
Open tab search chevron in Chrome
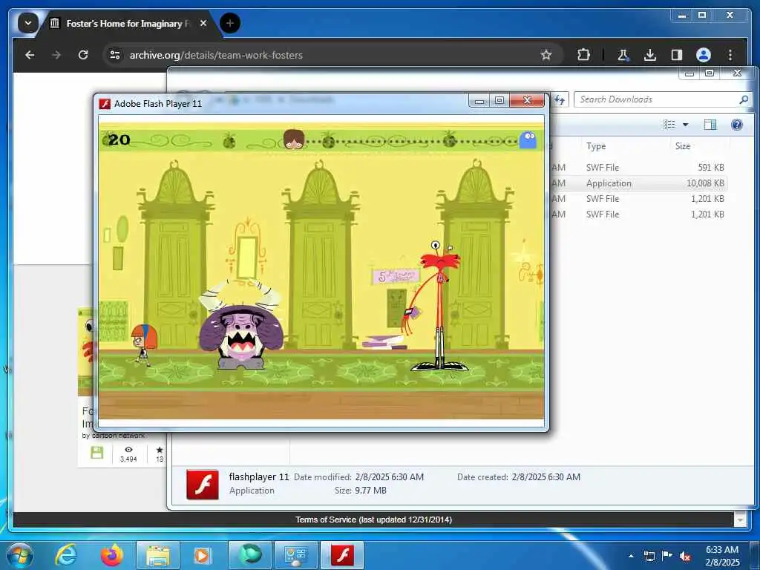click(28, 23)
